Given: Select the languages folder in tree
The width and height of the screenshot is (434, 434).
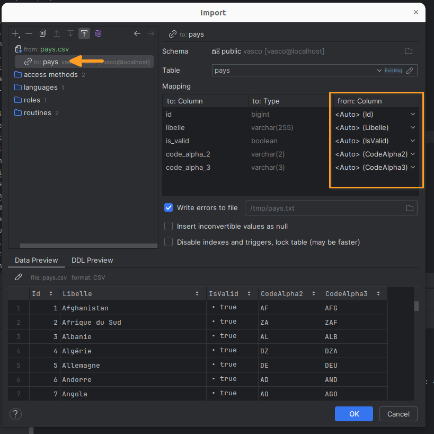Looking at the screenshot, I should pos(40,88).
